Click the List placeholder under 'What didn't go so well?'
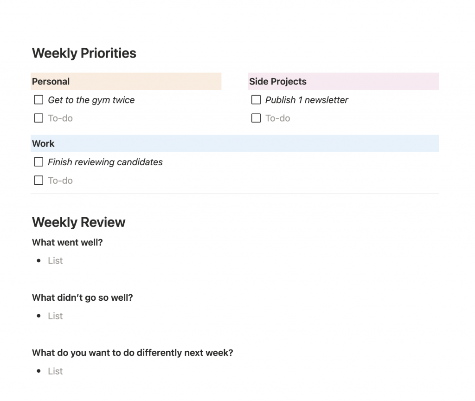Viewport: 475px width, 401px height. pos(55,316)
